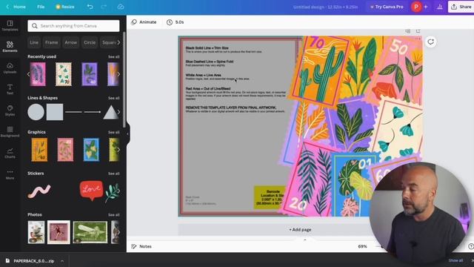Add collaborator with plus icon
Viewport: 474px width, 267px height.
click(426, 7)
